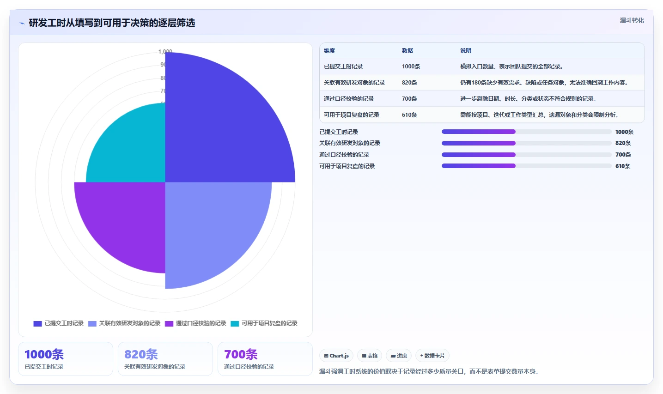Click the description starting 进一步剔除日期
The height and width of the screenshot is (394, 663).
click(528, 99)
